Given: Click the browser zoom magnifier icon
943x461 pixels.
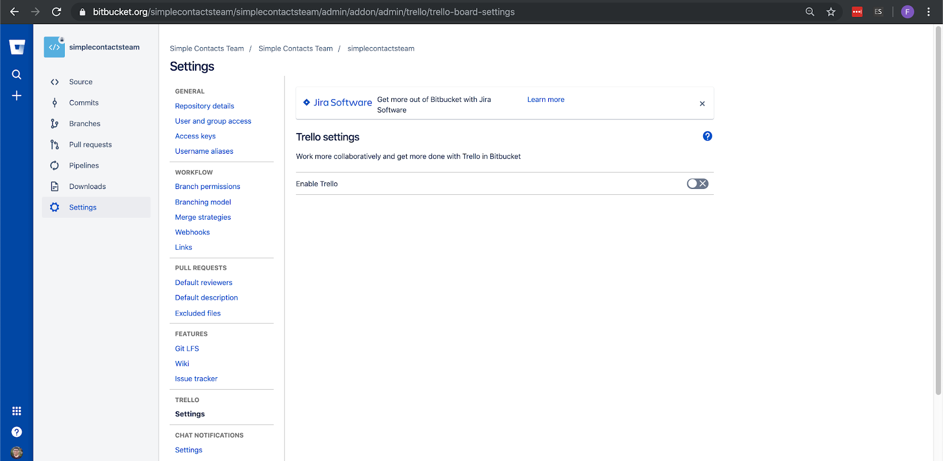Looking at the screenshot, I should [810, 12].
